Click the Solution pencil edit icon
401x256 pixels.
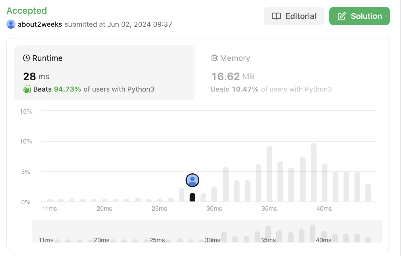(x=342, y=16)
